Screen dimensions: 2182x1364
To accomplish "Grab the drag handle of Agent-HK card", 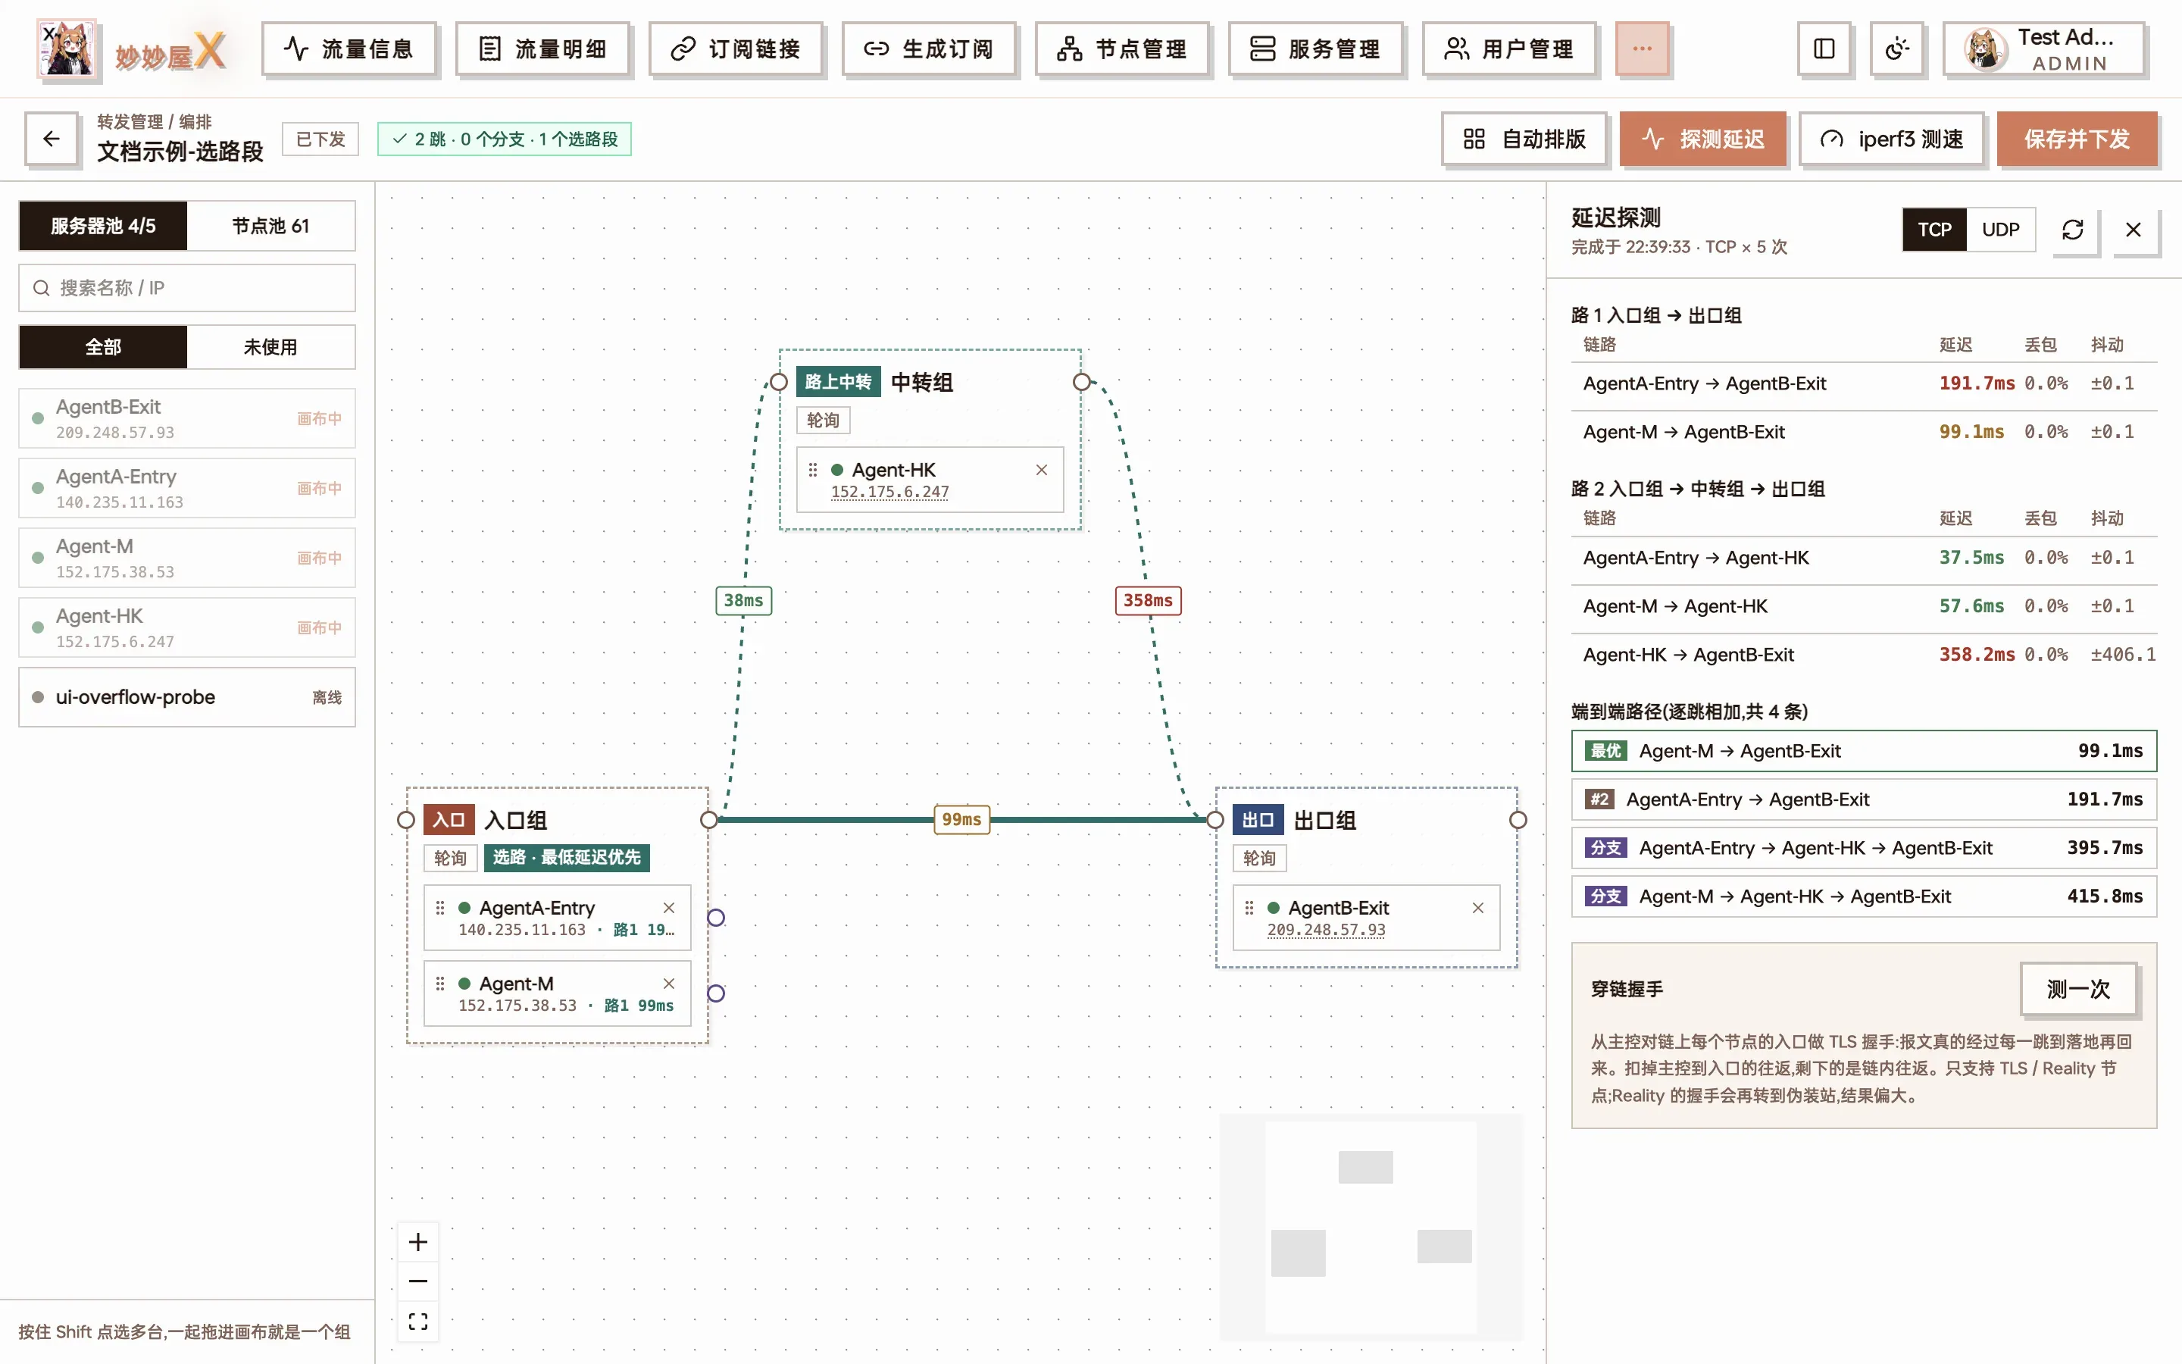I will 812,470.
